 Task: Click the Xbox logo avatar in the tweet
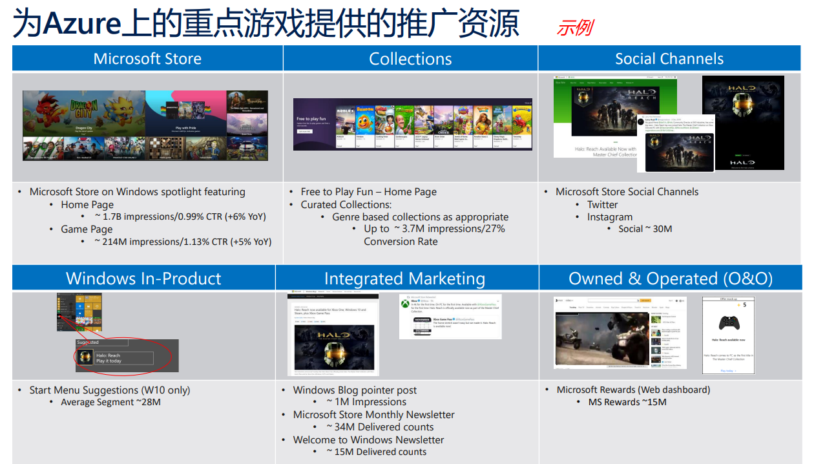click(x=405, y=303)
